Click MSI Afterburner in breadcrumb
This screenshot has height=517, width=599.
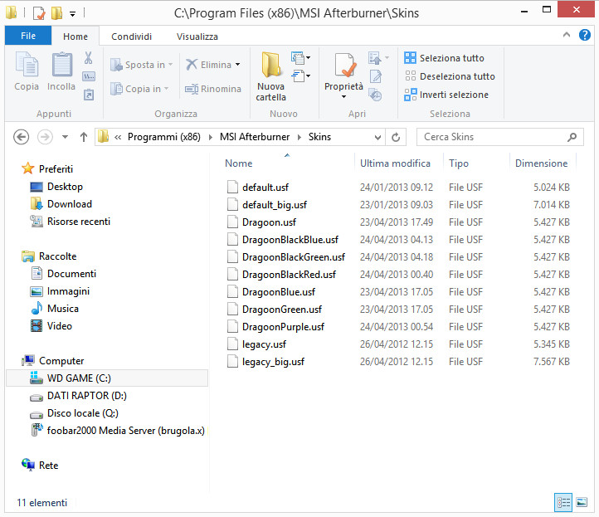tap(255, 137)
